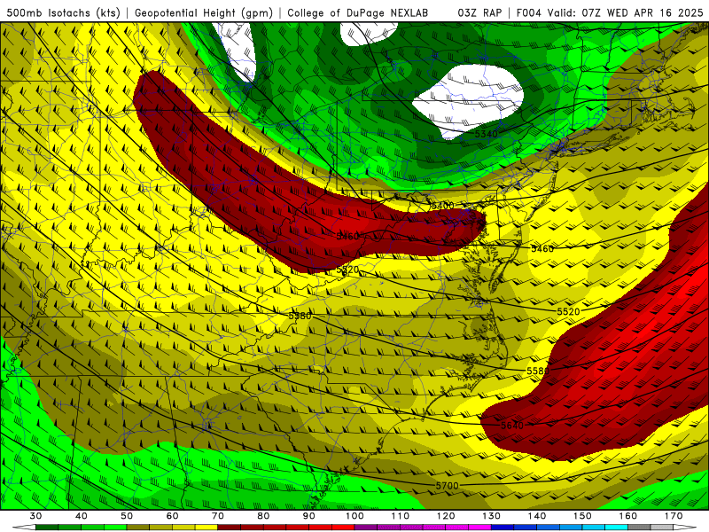Click the cyan swatch ending at 160

(616, 527)
